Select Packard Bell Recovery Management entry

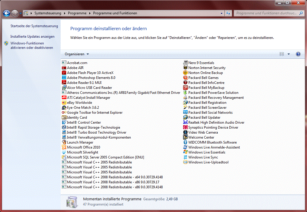214,97
